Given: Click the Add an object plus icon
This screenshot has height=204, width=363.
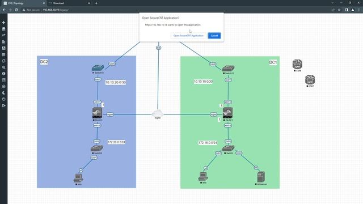Looking at the screenshot, I should [x=3, y=23].
